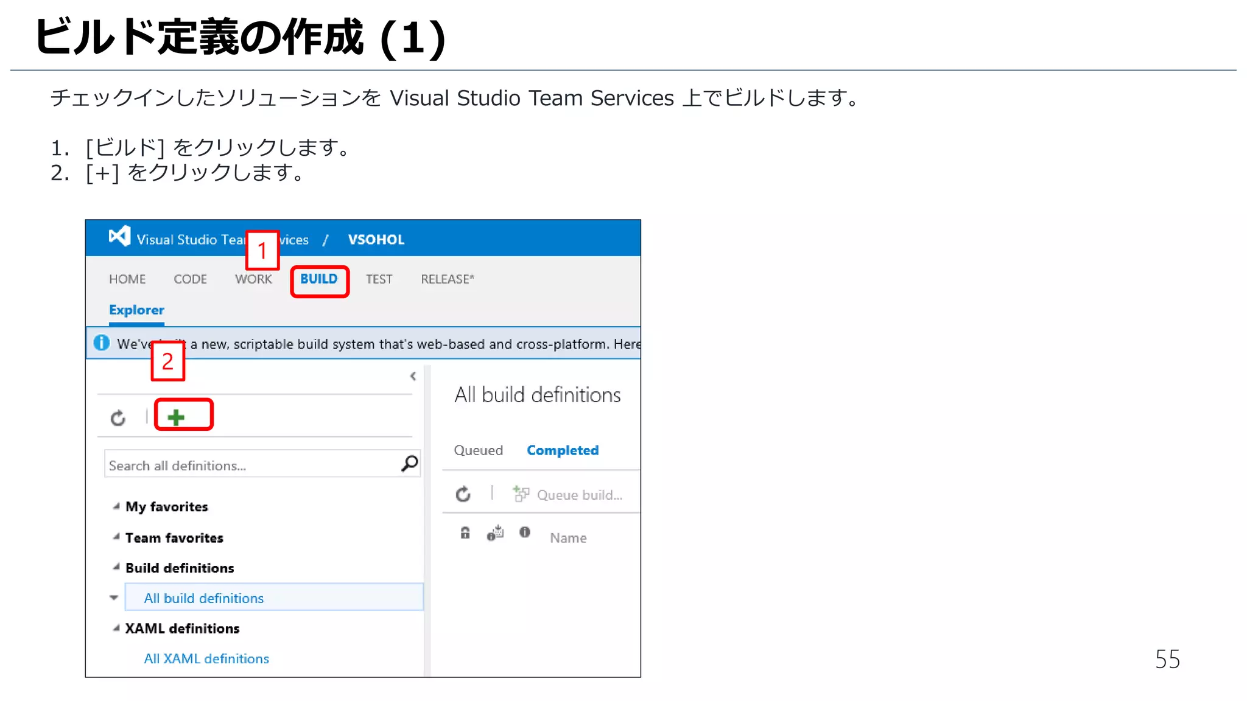Click the lock column header icon

coord(465,533)
